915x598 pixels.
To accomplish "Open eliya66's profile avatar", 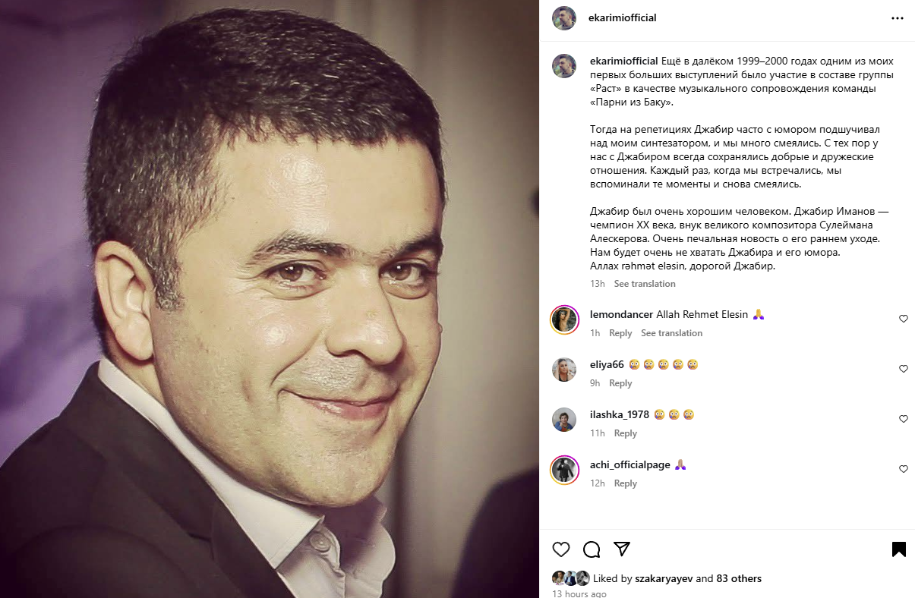I will pos(564,370).
